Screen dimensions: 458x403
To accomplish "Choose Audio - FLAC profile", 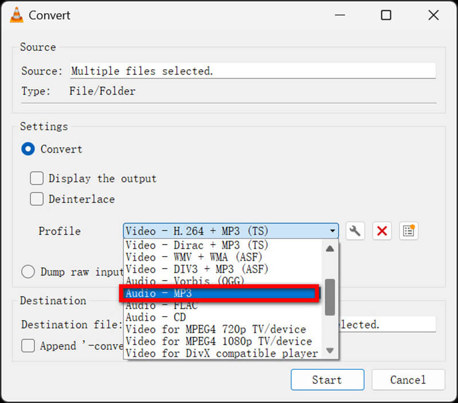I will pos(224,306).
